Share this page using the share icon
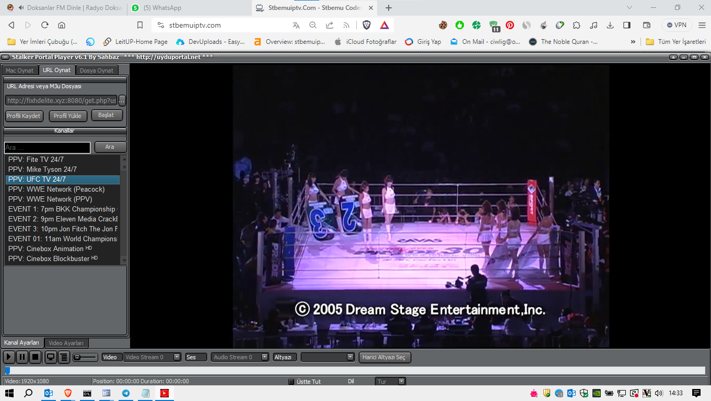 coord(330,25)
